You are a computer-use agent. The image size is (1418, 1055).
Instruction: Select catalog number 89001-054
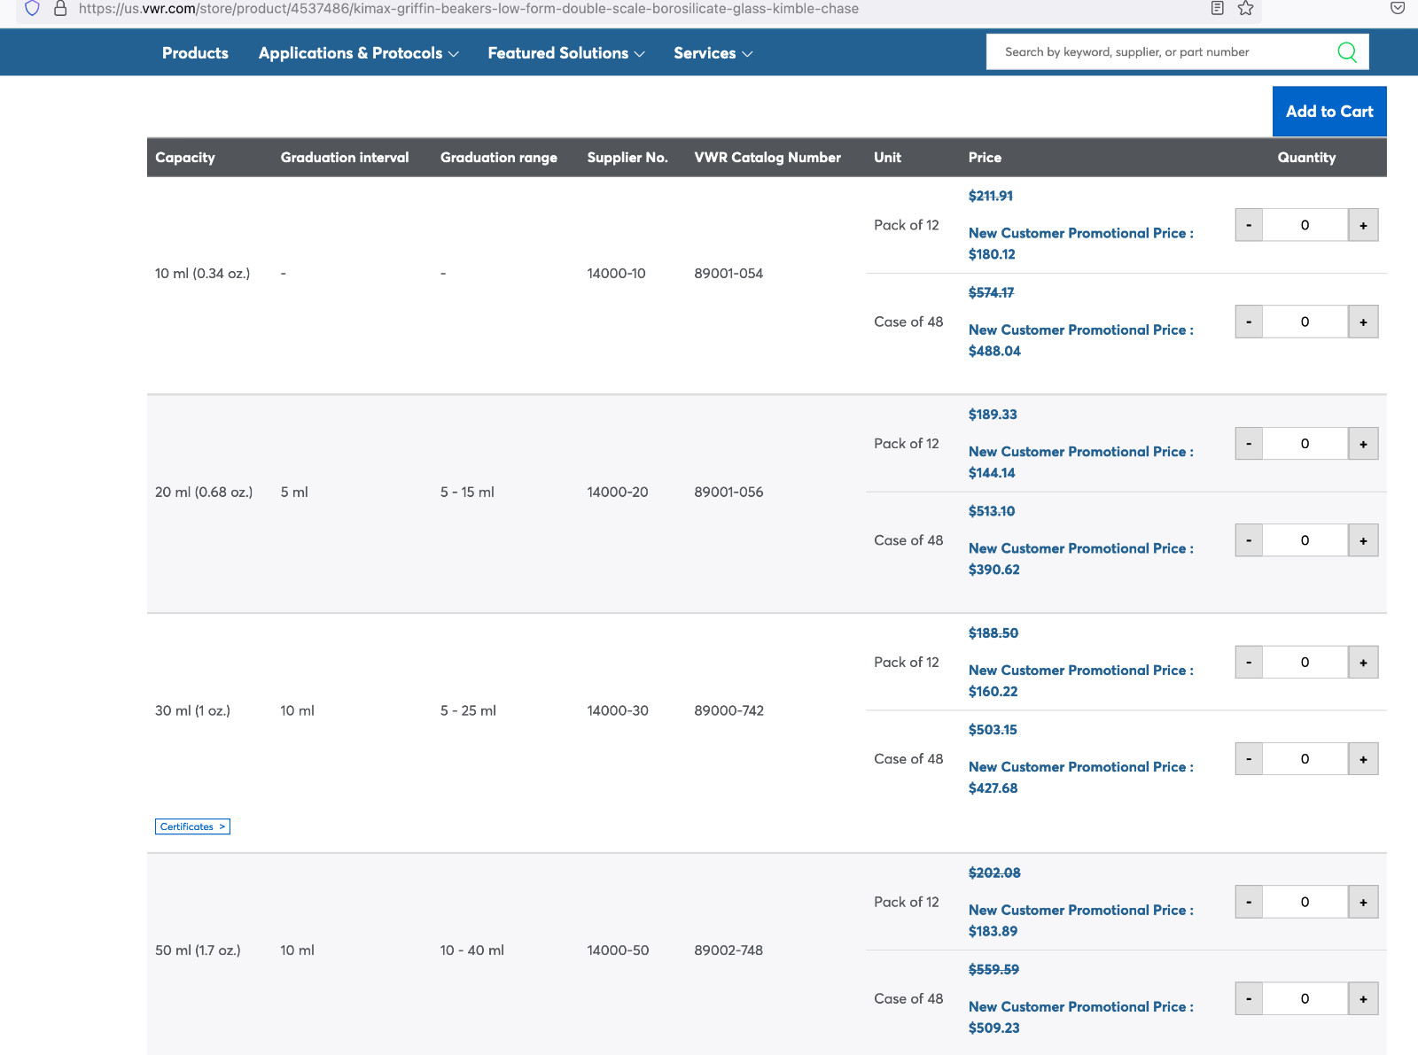click(x=728, y=274)
